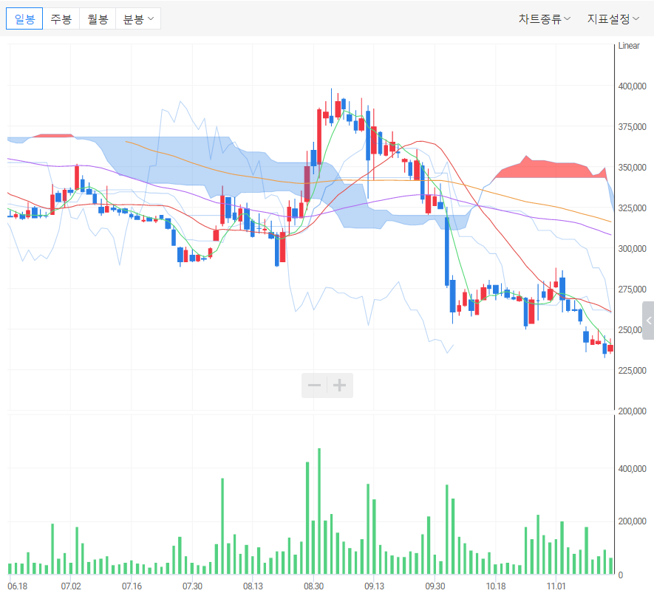Click the 10.18 date axis label
The height and width of the screenshot is (596, 654).
pos(496,586)
